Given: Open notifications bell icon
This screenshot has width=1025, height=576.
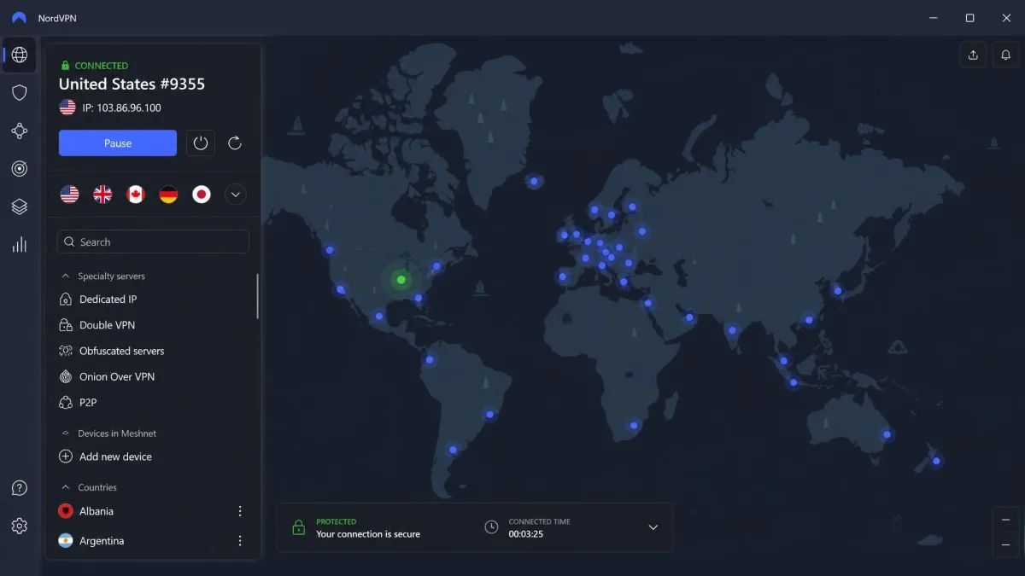Looking at the screenshot, I should [1006, 55].
